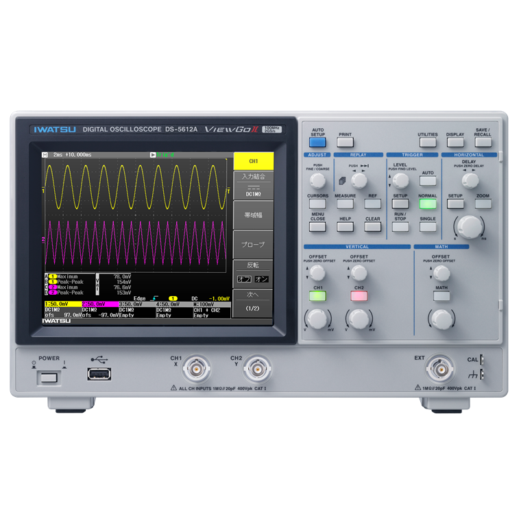This screenshot has height=521, width=521.
Task: Click the CH1 X BNC input connector
Action: click(x=196, y=369)
